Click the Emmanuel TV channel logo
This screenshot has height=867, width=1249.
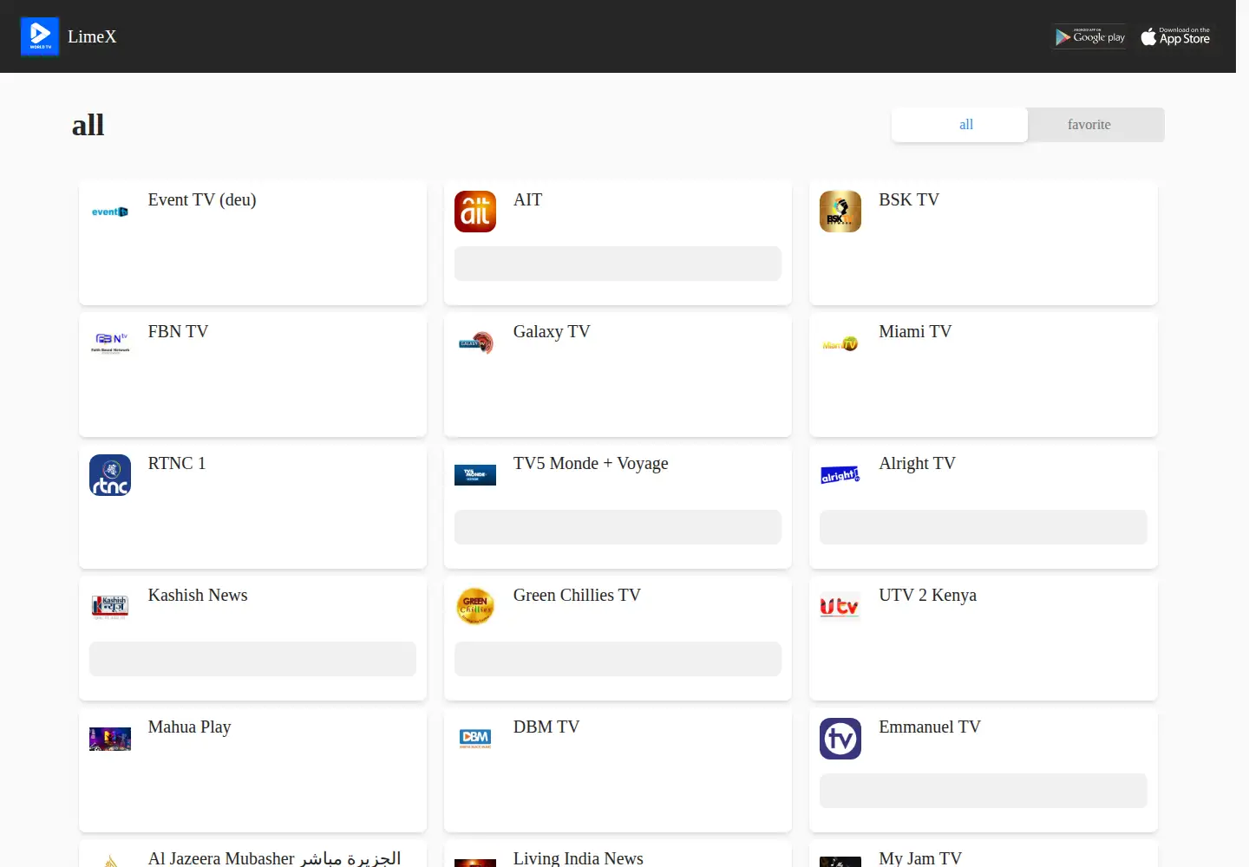tap(840, 739)
